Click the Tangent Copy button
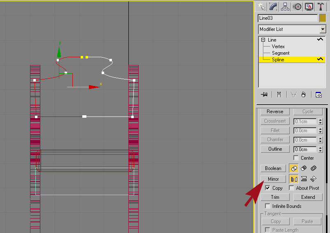Viewport: 330px width, 233px height. click(x=276, y=221)
